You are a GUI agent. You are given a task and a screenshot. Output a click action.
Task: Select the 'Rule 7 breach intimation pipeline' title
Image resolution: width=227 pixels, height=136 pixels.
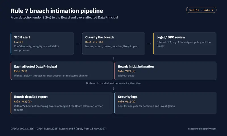coord(57,11)
